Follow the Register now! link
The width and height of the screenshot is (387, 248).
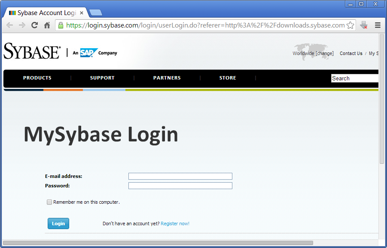(175, 224)
